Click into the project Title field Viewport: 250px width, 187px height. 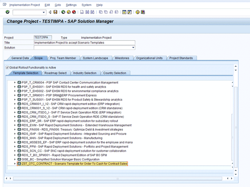84,43
